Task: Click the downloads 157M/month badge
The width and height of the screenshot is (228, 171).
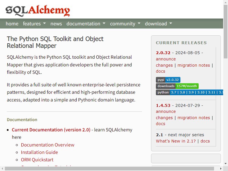Action: pos(177,86)
